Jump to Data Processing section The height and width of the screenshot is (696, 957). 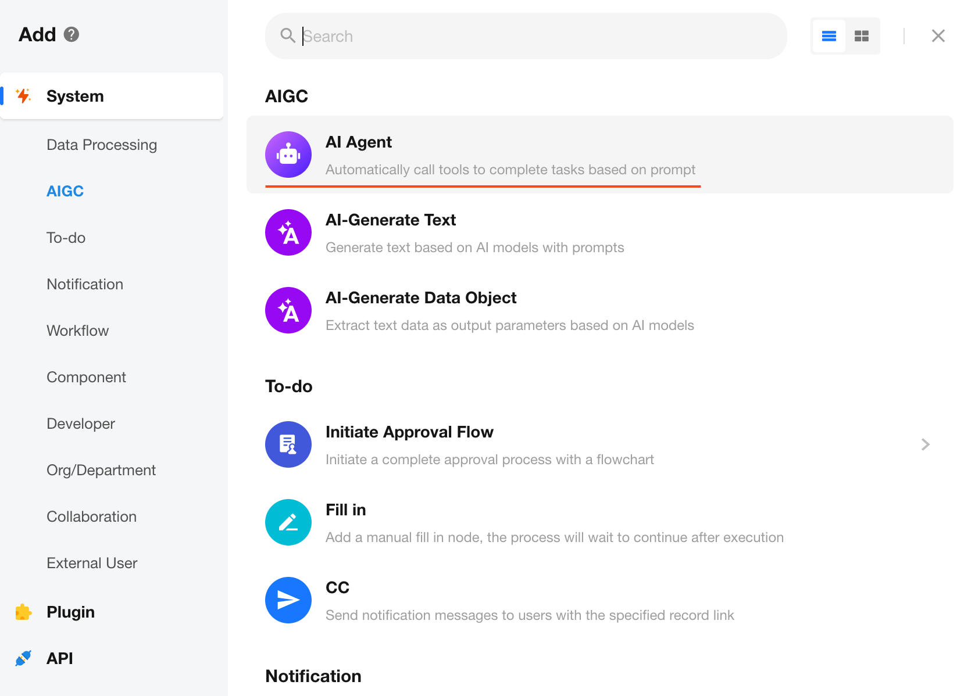point(102,145)
